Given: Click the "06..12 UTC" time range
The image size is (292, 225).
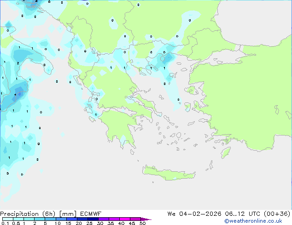Looking at the screenshot, I should tap(243, 214).
